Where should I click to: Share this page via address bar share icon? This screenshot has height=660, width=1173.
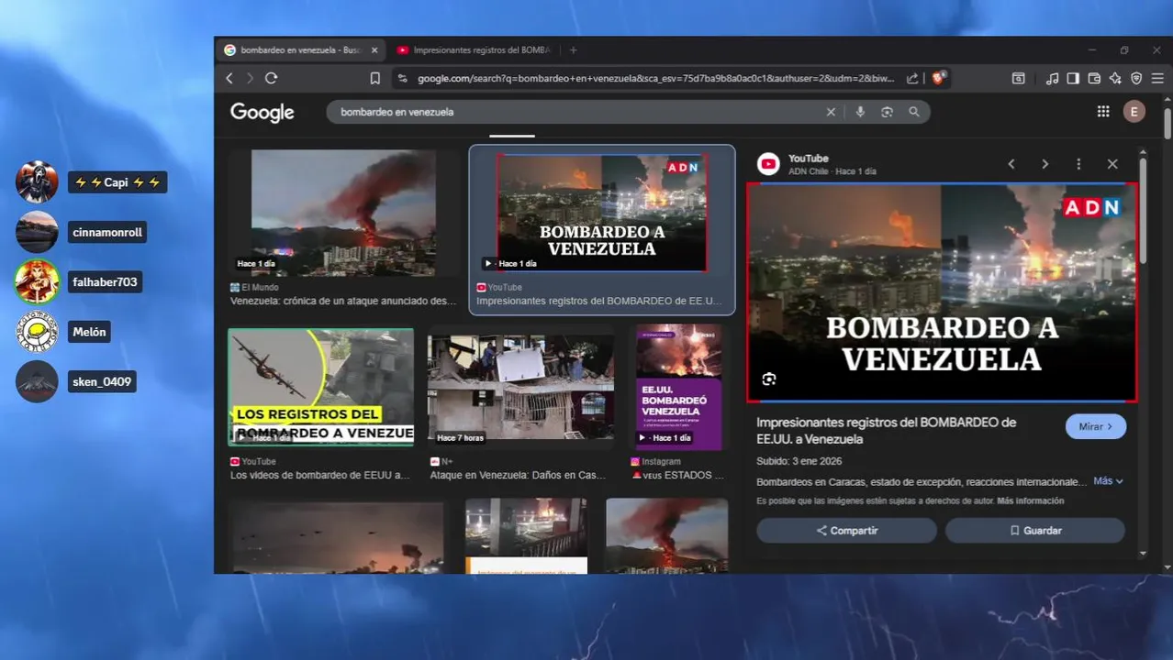pos(912,79)
